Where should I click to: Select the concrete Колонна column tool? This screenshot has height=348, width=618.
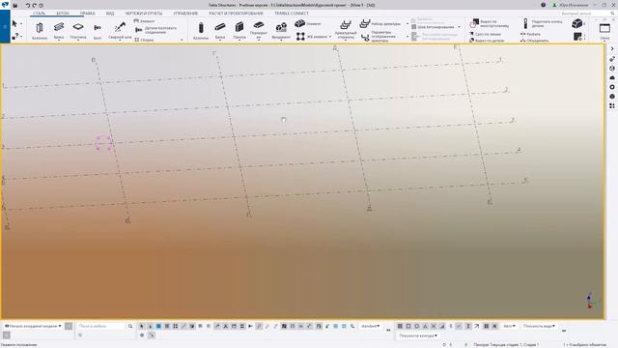[201, 31]
